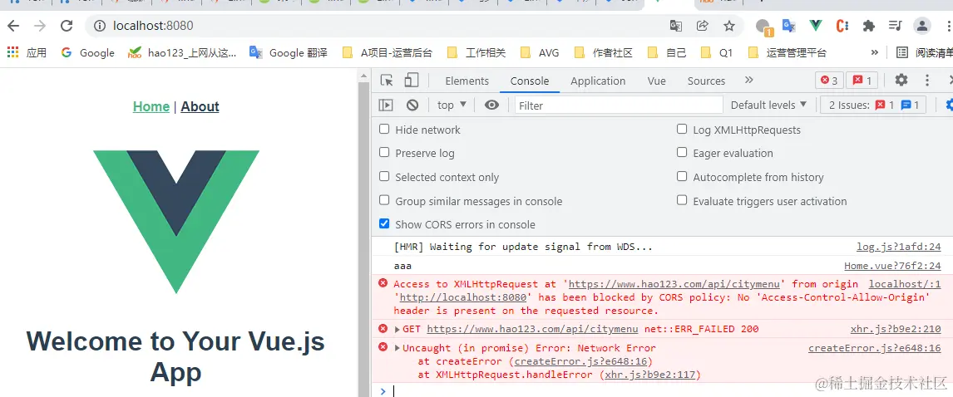The image size is (953, 397).
Task: Bookmark this page with the star icon
Action: [x=729, y=26]
